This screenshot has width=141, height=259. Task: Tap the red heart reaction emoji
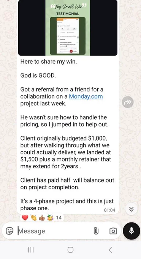click(25, 218)
